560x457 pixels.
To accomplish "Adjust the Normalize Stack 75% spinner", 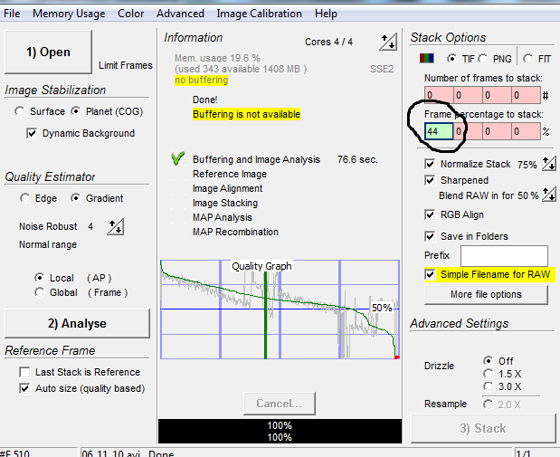I will [550, 165].
